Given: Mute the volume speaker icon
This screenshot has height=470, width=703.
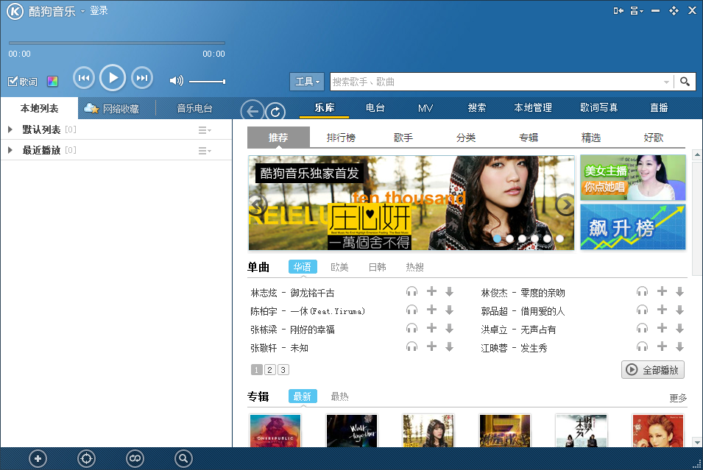Looking at the screenshot, I should [176, 81].
